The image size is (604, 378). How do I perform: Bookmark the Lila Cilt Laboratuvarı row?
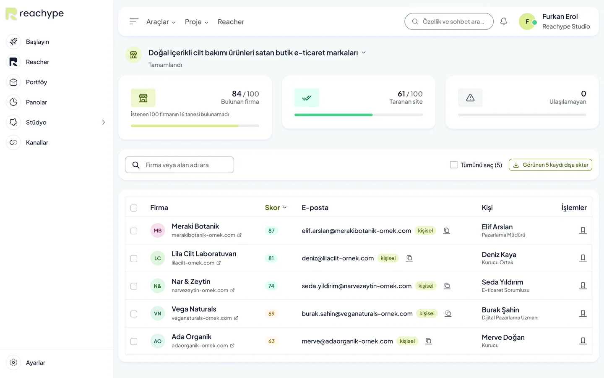583,258
